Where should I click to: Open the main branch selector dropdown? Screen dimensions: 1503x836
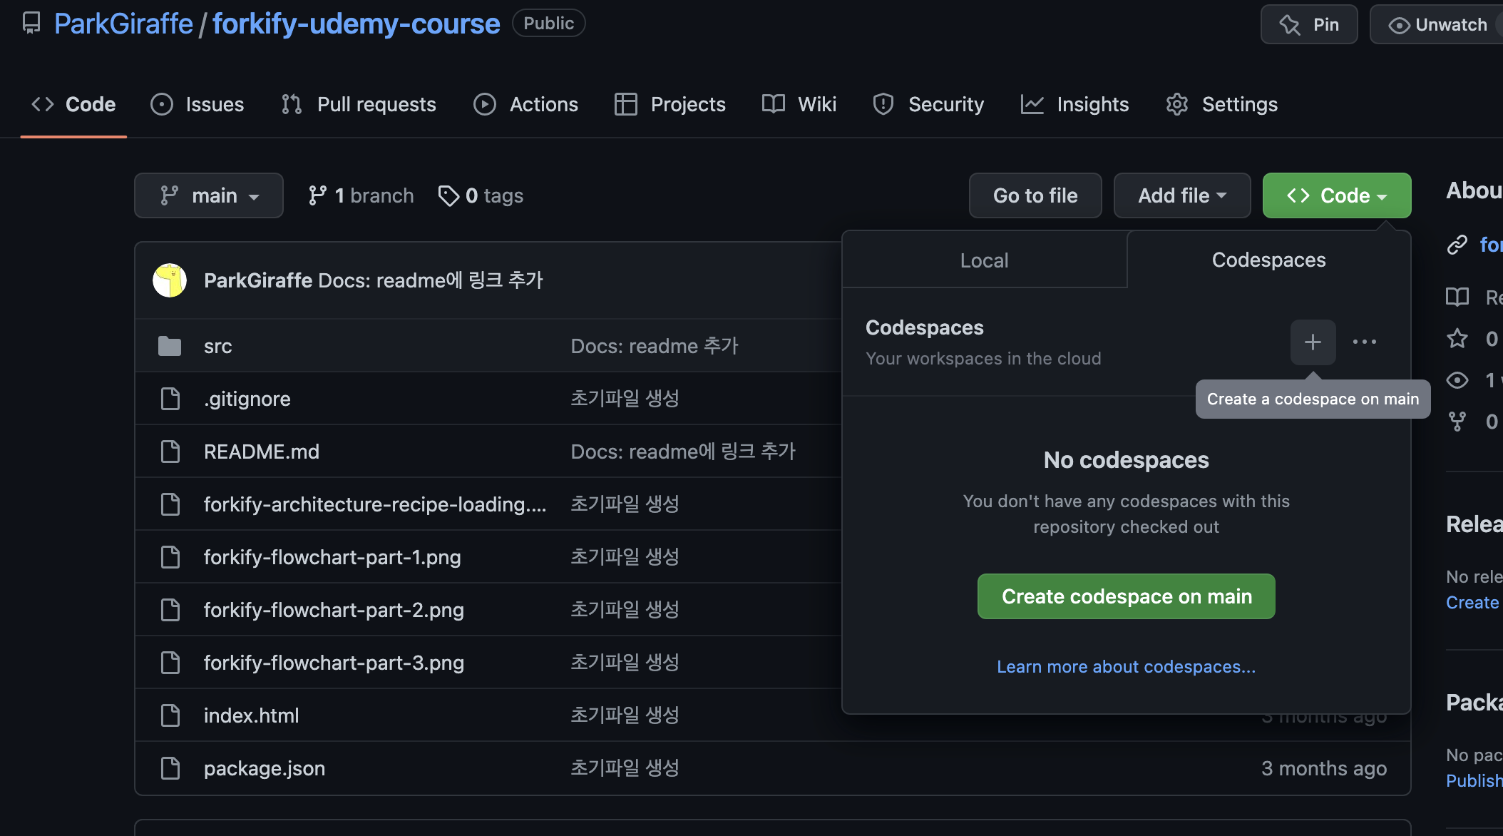point(209,195)
